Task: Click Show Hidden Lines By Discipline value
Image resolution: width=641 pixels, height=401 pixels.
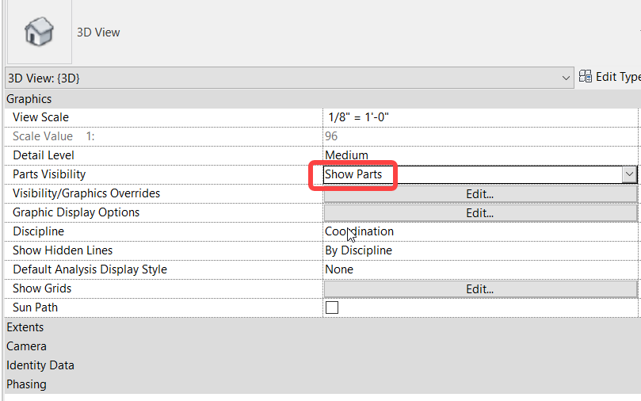Action: (358, 250)
